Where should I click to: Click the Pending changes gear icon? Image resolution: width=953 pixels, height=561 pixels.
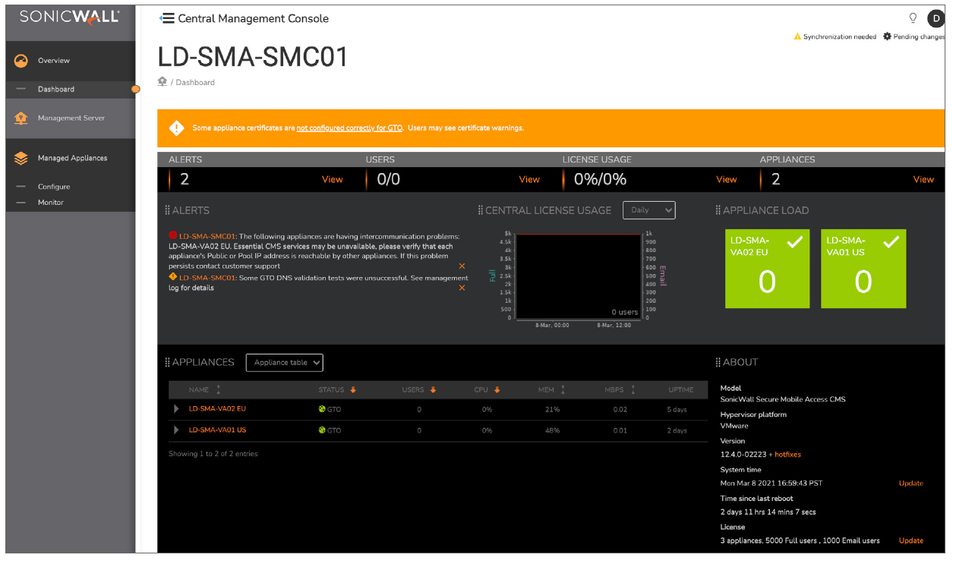tap(887, 36)
